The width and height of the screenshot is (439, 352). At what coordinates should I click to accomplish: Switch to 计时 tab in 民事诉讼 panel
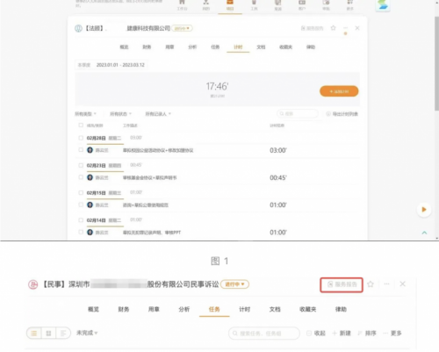point(245,309)
